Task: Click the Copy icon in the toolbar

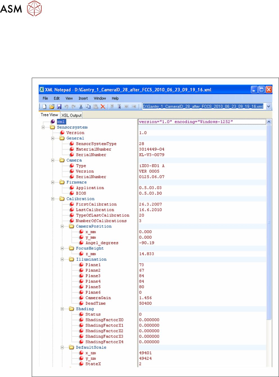Action: tap(88, 106)
